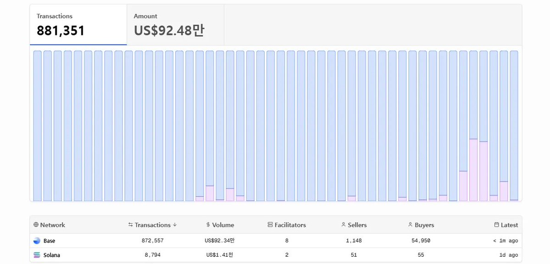Click the globe icon beside Network
The height and width of the screenshot is (264, 550).
[x=36, y=225]
